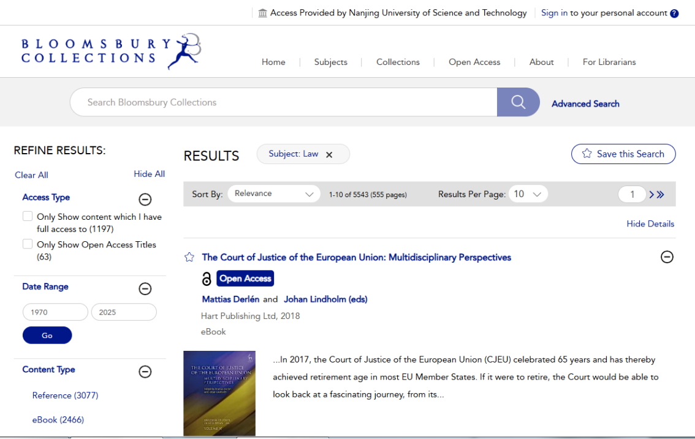695x439 pixels.
Task: Click author Mattias Derlén
Action: (x=230, y=299)
